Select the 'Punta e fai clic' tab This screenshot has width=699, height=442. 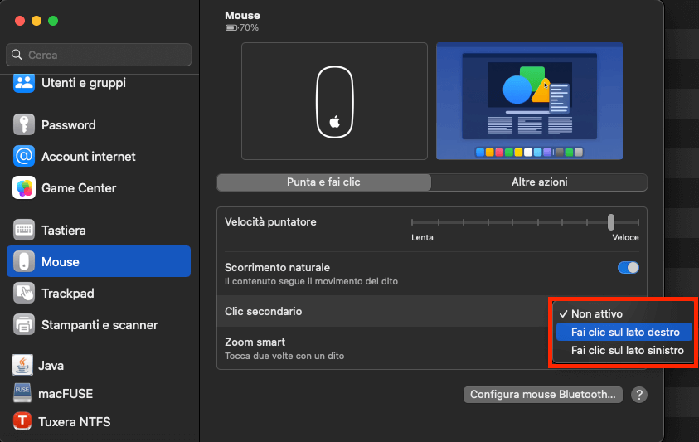pyautogui.click(x=323, y=182)
